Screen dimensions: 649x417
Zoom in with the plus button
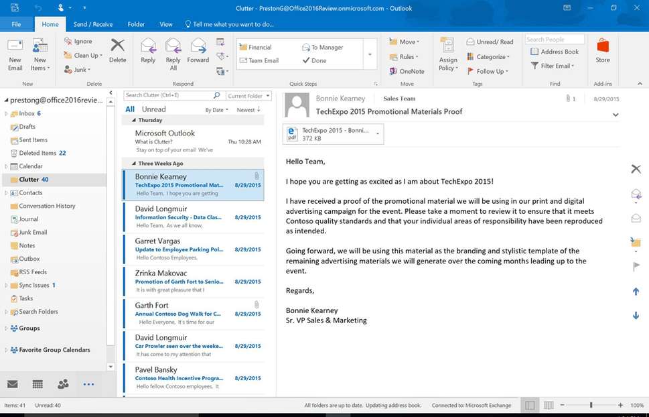point(620,405)
